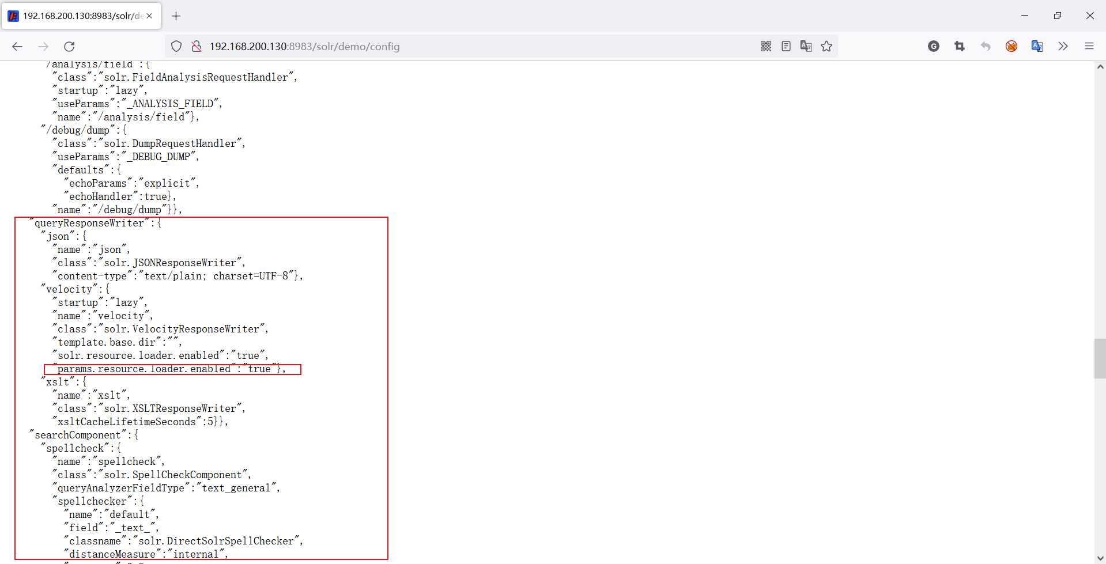Click "useParams":"_ANALYSIS_FIELD" line
1106x564 pixels.
coord(137,104)
